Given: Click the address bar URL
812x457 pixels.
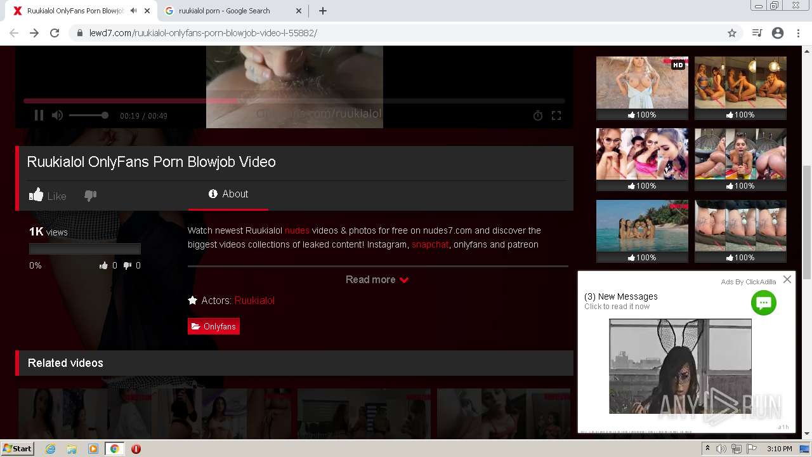Looking at the screenshot, I should coord(203,33).
